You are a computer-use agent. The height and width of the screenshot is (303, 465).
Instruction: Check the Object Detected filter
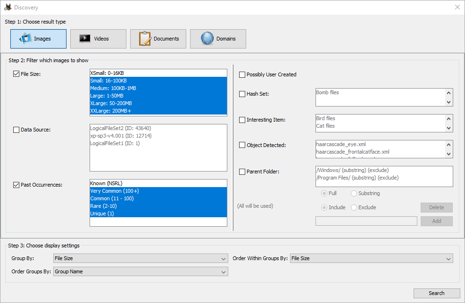pyautogui.click(x=242, y=145)
